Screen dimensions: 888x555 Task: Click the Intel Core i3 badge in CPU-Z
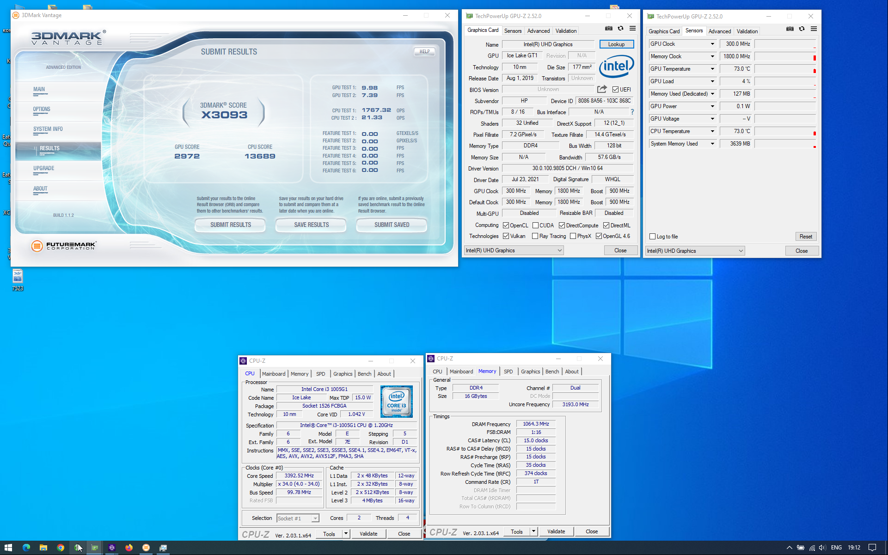(397, 402)
